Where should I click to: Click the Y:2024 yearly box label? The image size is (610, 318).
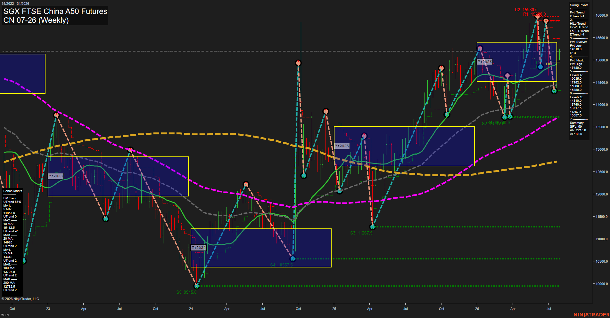199,248
